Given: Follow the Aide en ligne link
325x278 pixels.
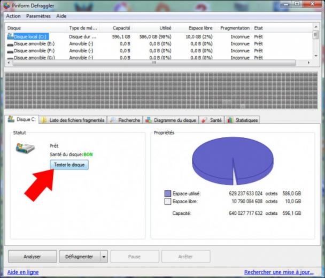Looking at the screenshot, I should 23,272.
